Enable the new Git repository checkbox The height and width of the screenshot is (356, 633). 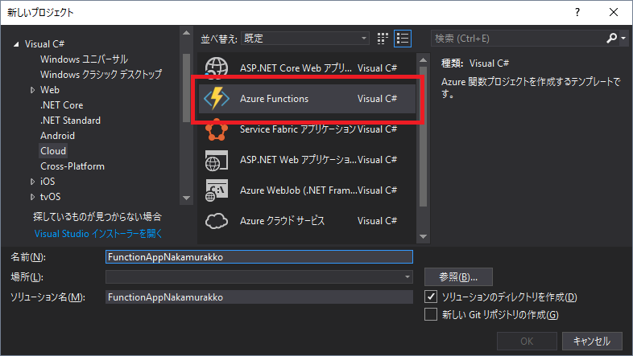coord(430,314)
